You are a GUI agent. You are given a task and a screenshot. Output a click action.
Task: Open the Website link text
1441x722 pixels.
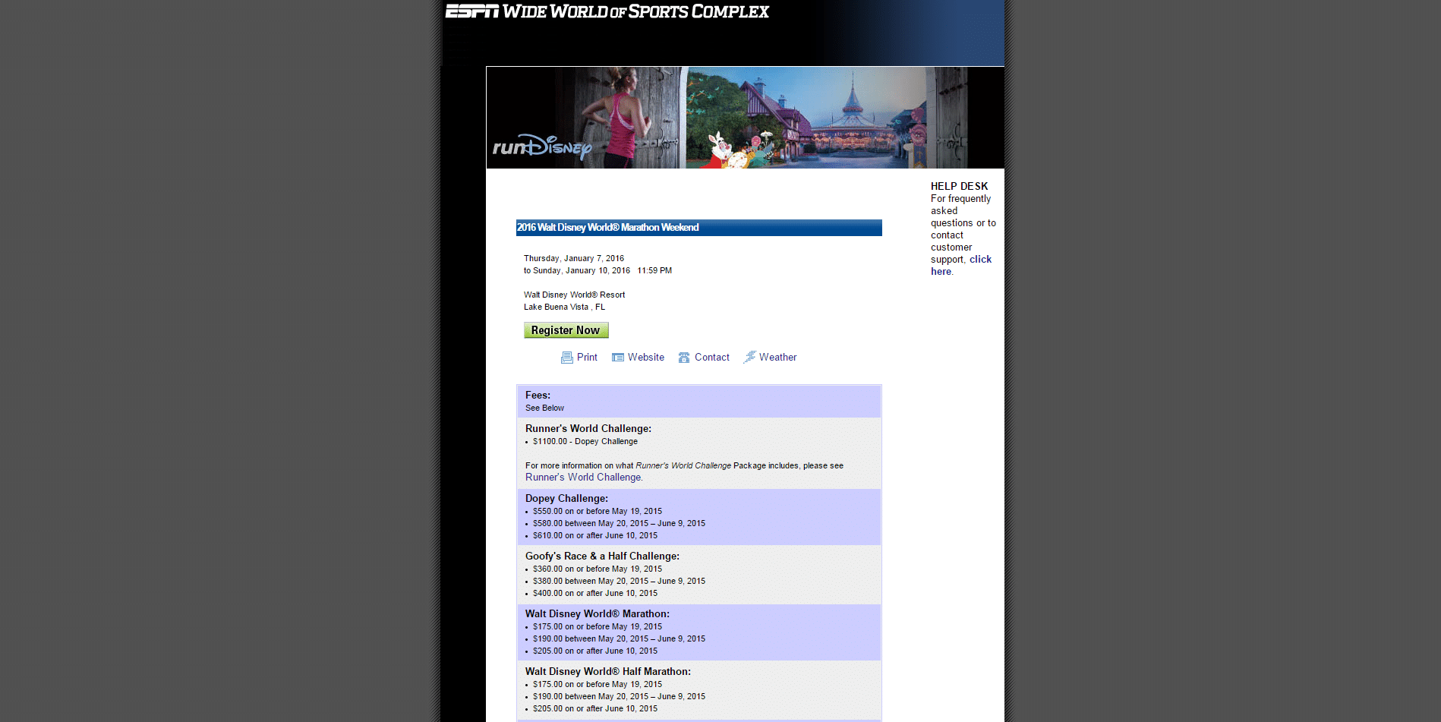[646, 358]
